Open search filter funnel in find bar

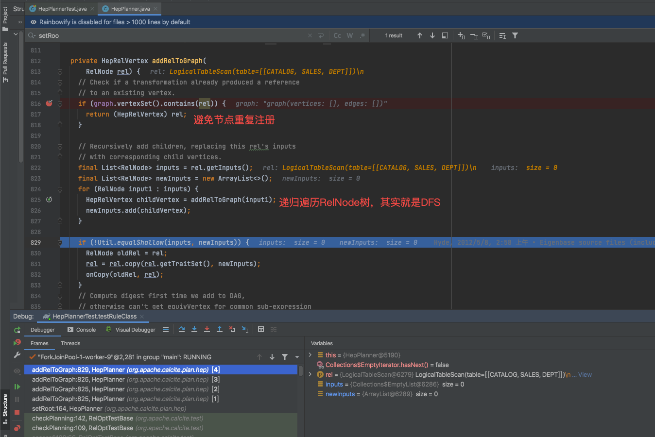tap(515, 35)
